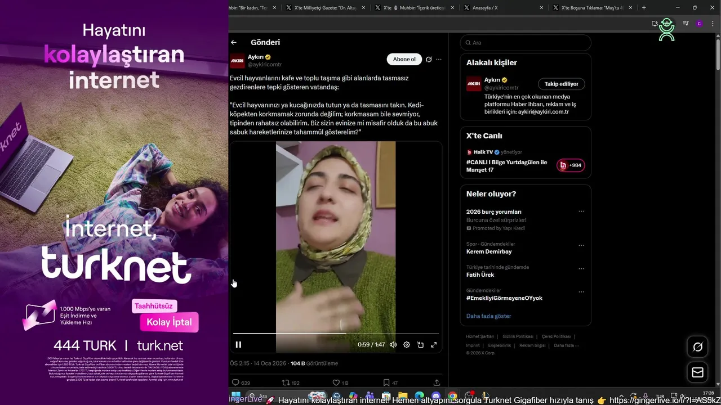The image size is (721, 405).
Task: Open Chrome profile avatar C
Action: point(699,24)
